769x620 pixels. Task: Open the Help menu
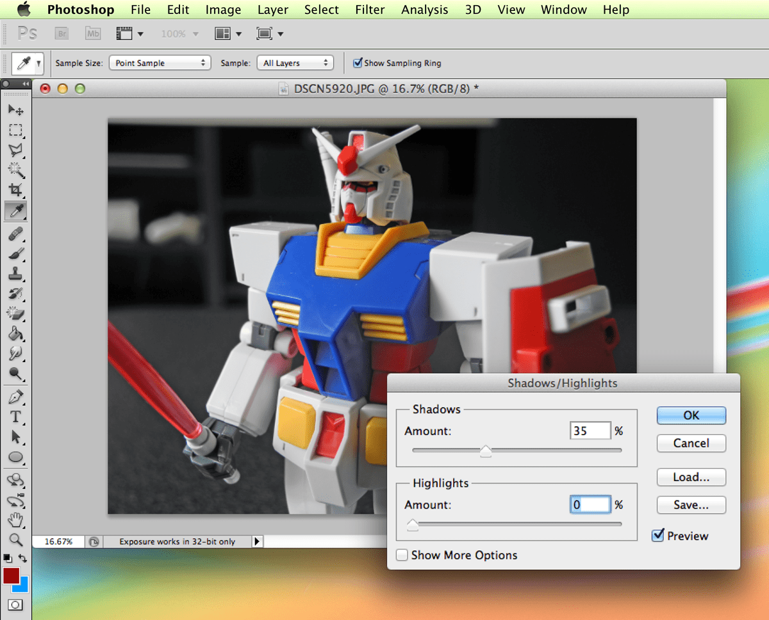tap(616, 10)
